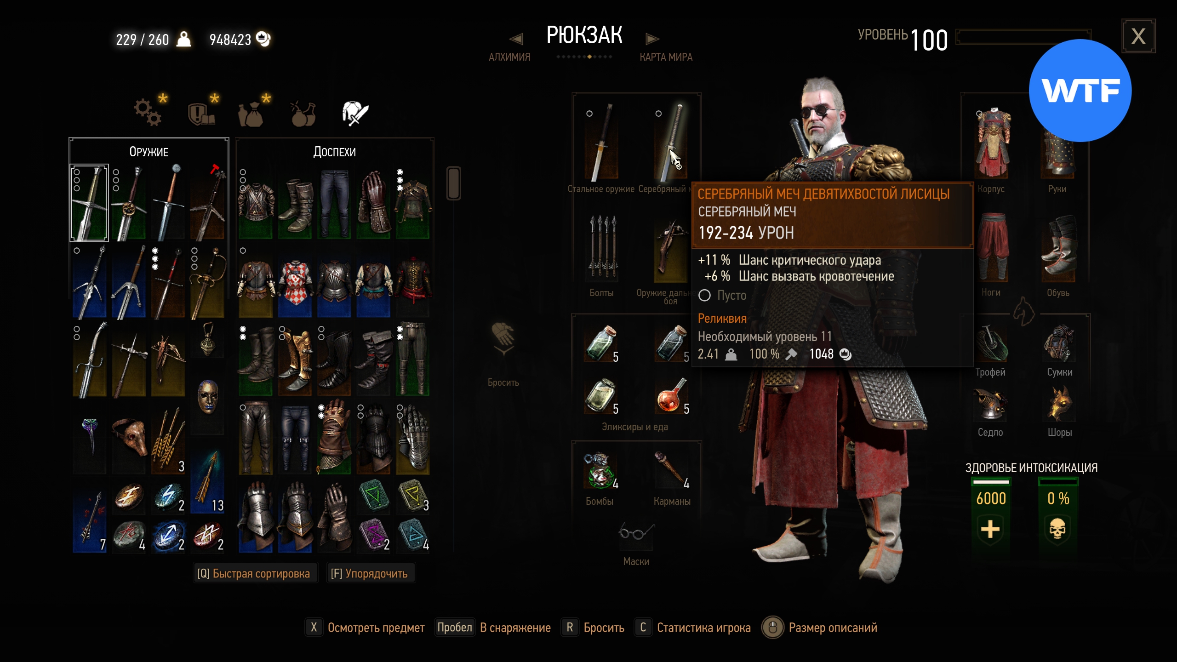Screen dimensions: 1177x662
Task: Select the weapons and armor filter tab
Action: click(x=355, y=113)
